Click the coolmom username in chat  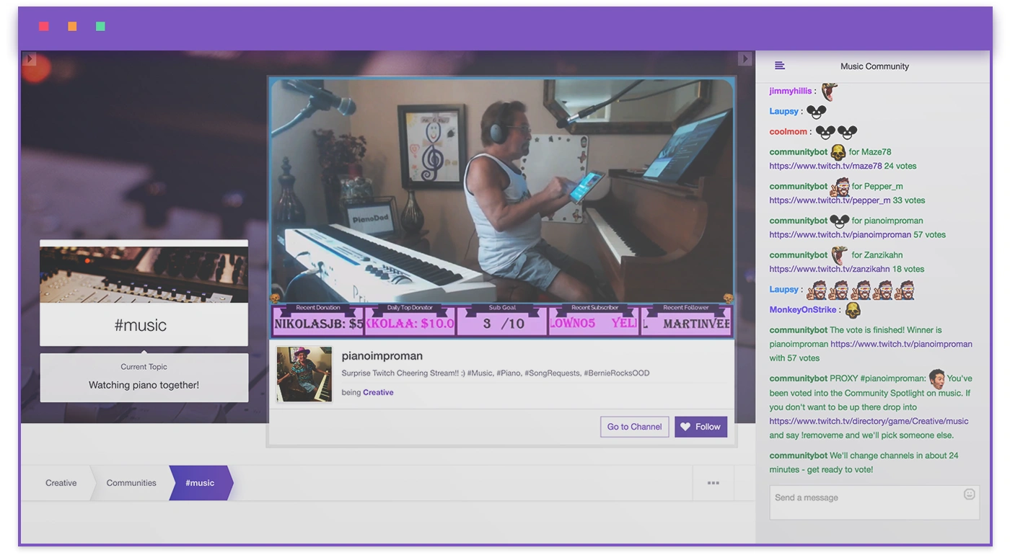click(788, 131)
